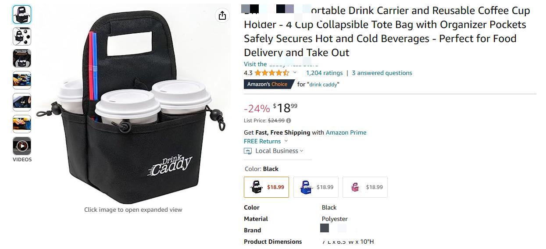546x249 pixels.
Task: Click the Local Business storefront icon
Action: tap(248, 151)
